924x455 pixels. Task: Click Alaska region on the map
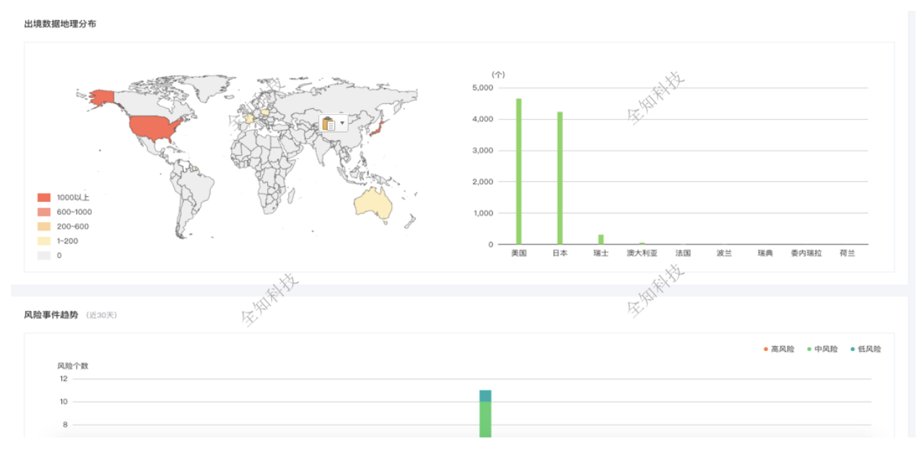point(103,97)
